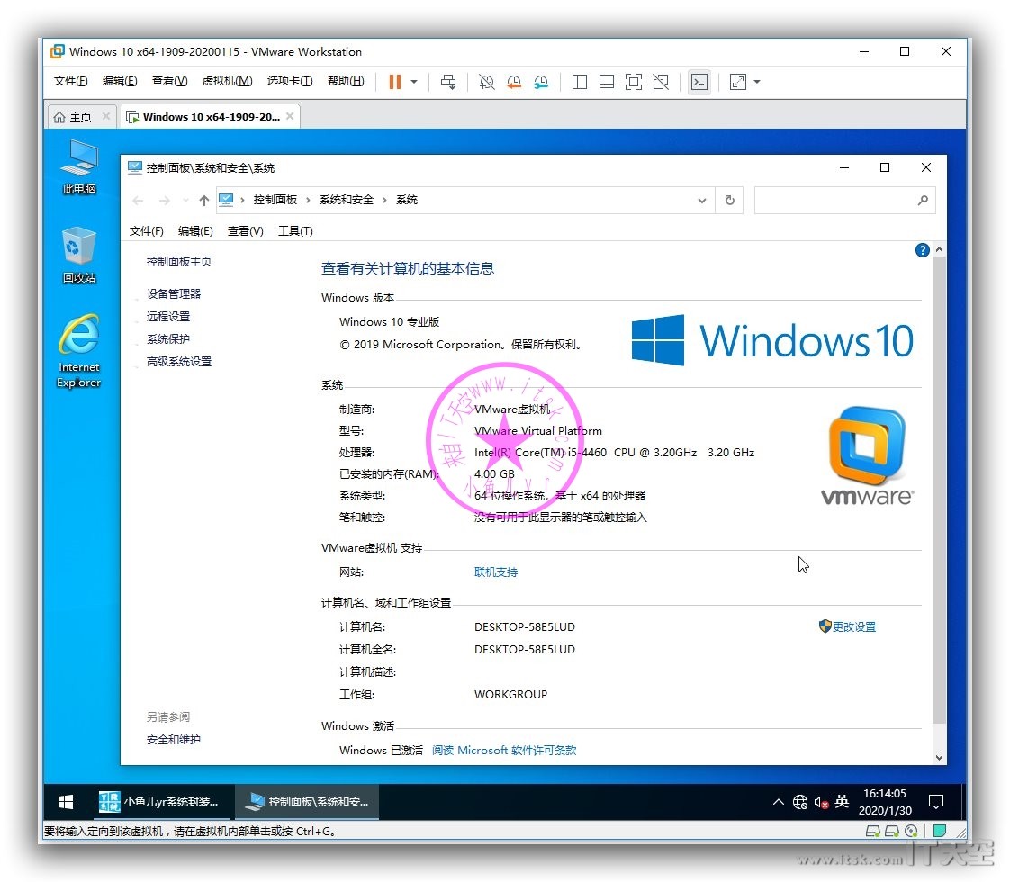Go up one level in control panel
The height and width of the screenshot is (882, 1010).
204,200
